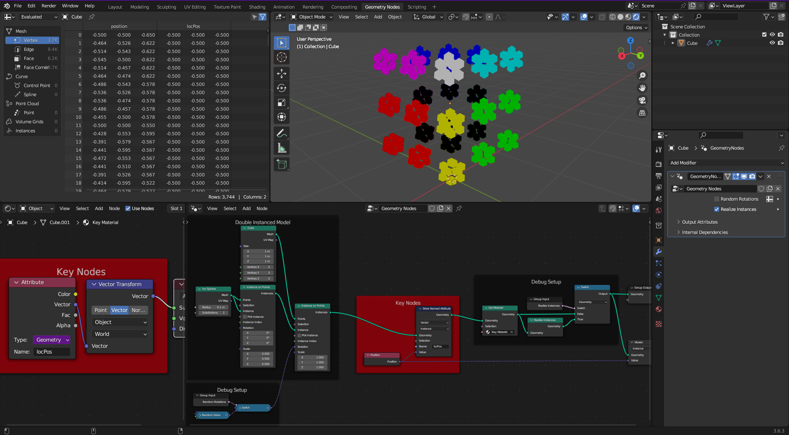Open the Add Modifier dropdown
This screenshot has height=435, width=789.
pyautogui.click(x=726, y=163)
